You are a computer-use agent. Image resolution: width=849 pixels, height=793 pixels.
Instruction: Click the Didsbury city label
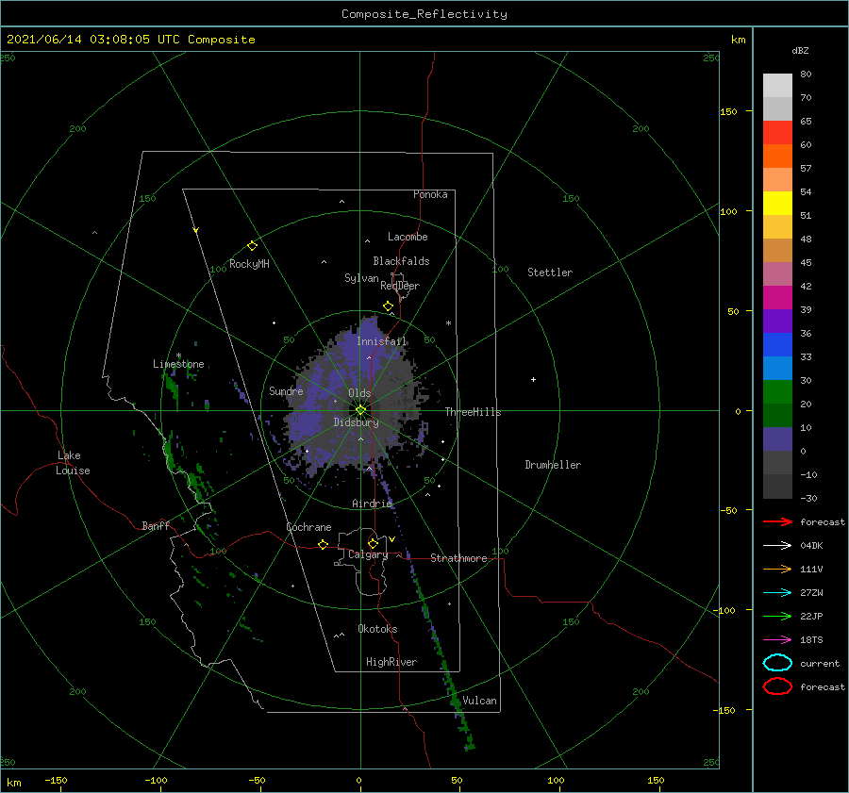[x=357, y=422]
